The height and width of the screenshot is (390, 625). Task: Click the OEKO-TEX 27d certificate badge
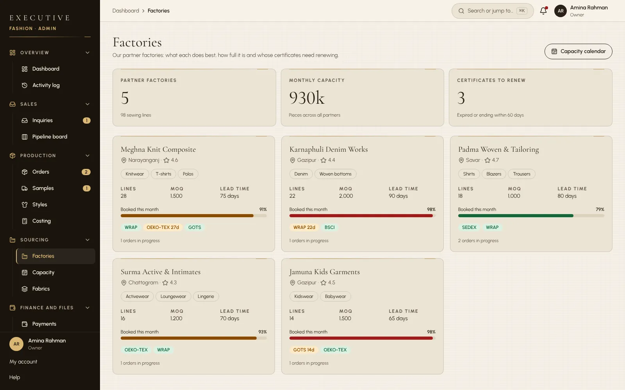[x=163, y=227]
